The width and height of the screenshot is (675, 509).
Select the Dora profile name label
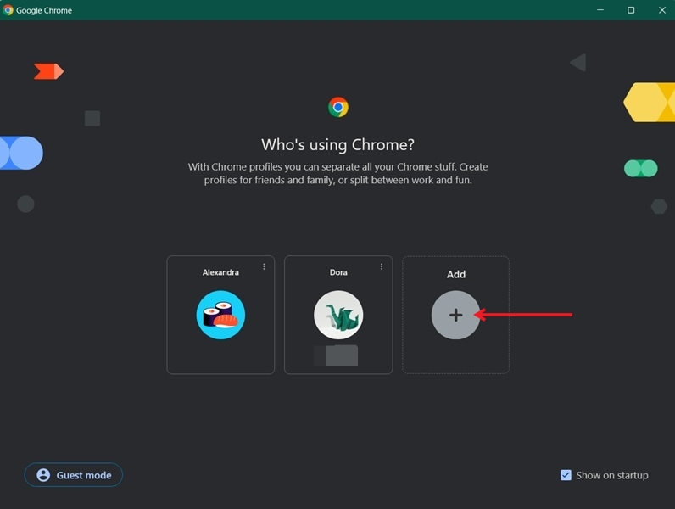pyautogui.click(x=338, y=272)
